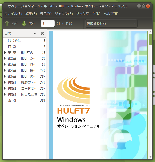Click the HULFT7 cover page in viewer
Image resolution: width=155 pixels, height=162 pixels.
[x=98, y=95]
